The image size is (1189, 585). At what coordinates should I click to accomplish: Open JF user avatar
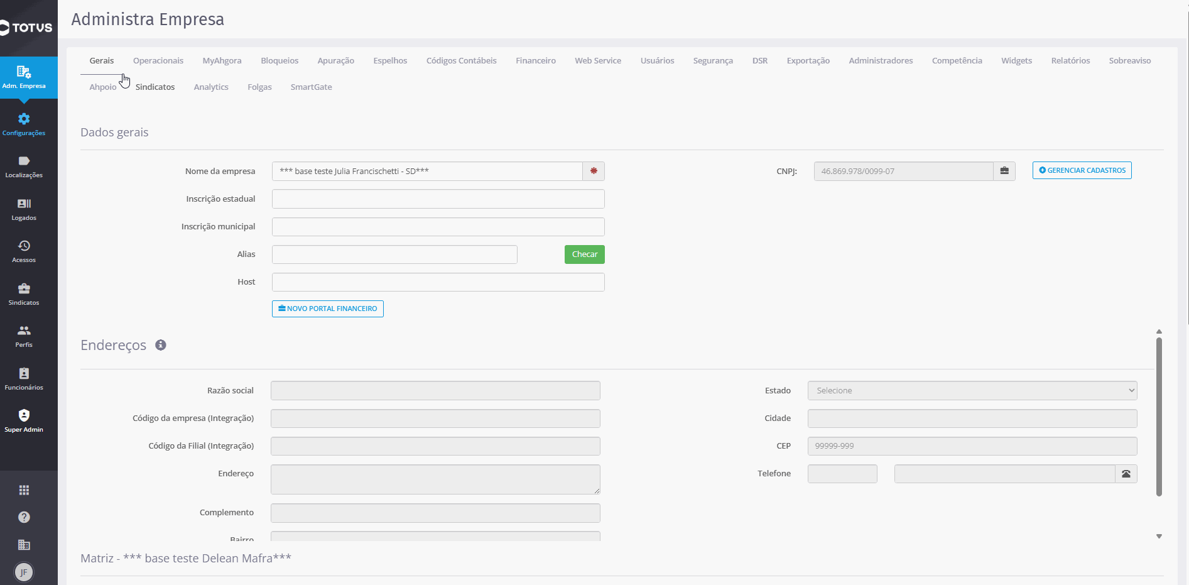point(24,572)
